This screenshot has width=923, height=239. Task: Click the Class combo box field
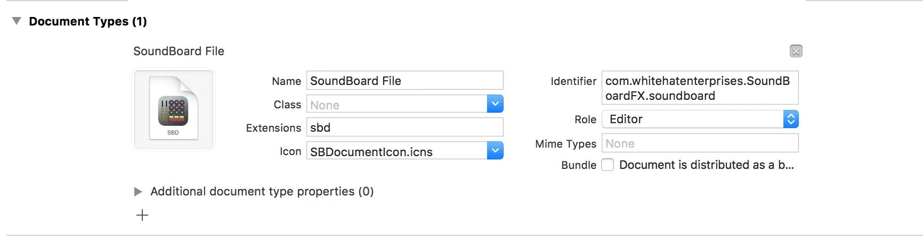(397, 105)
